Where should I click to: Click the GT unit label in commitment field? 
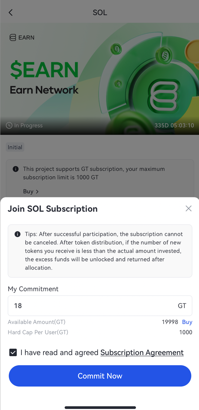(x=182, y=306)
